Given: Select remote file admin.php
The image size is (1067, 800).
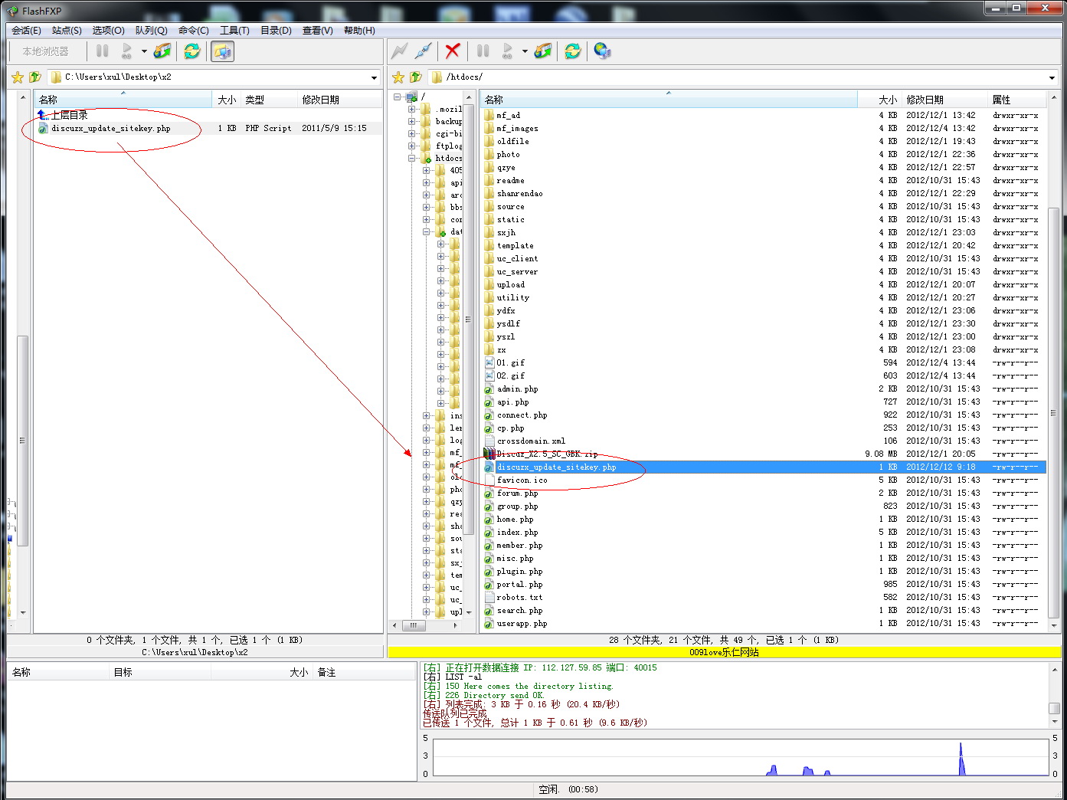Looking at the screenshot, I should point(517,389).
